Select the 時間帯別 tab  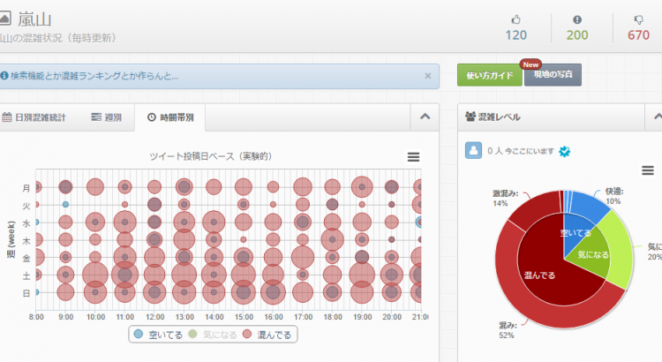[x=170, y=117]
